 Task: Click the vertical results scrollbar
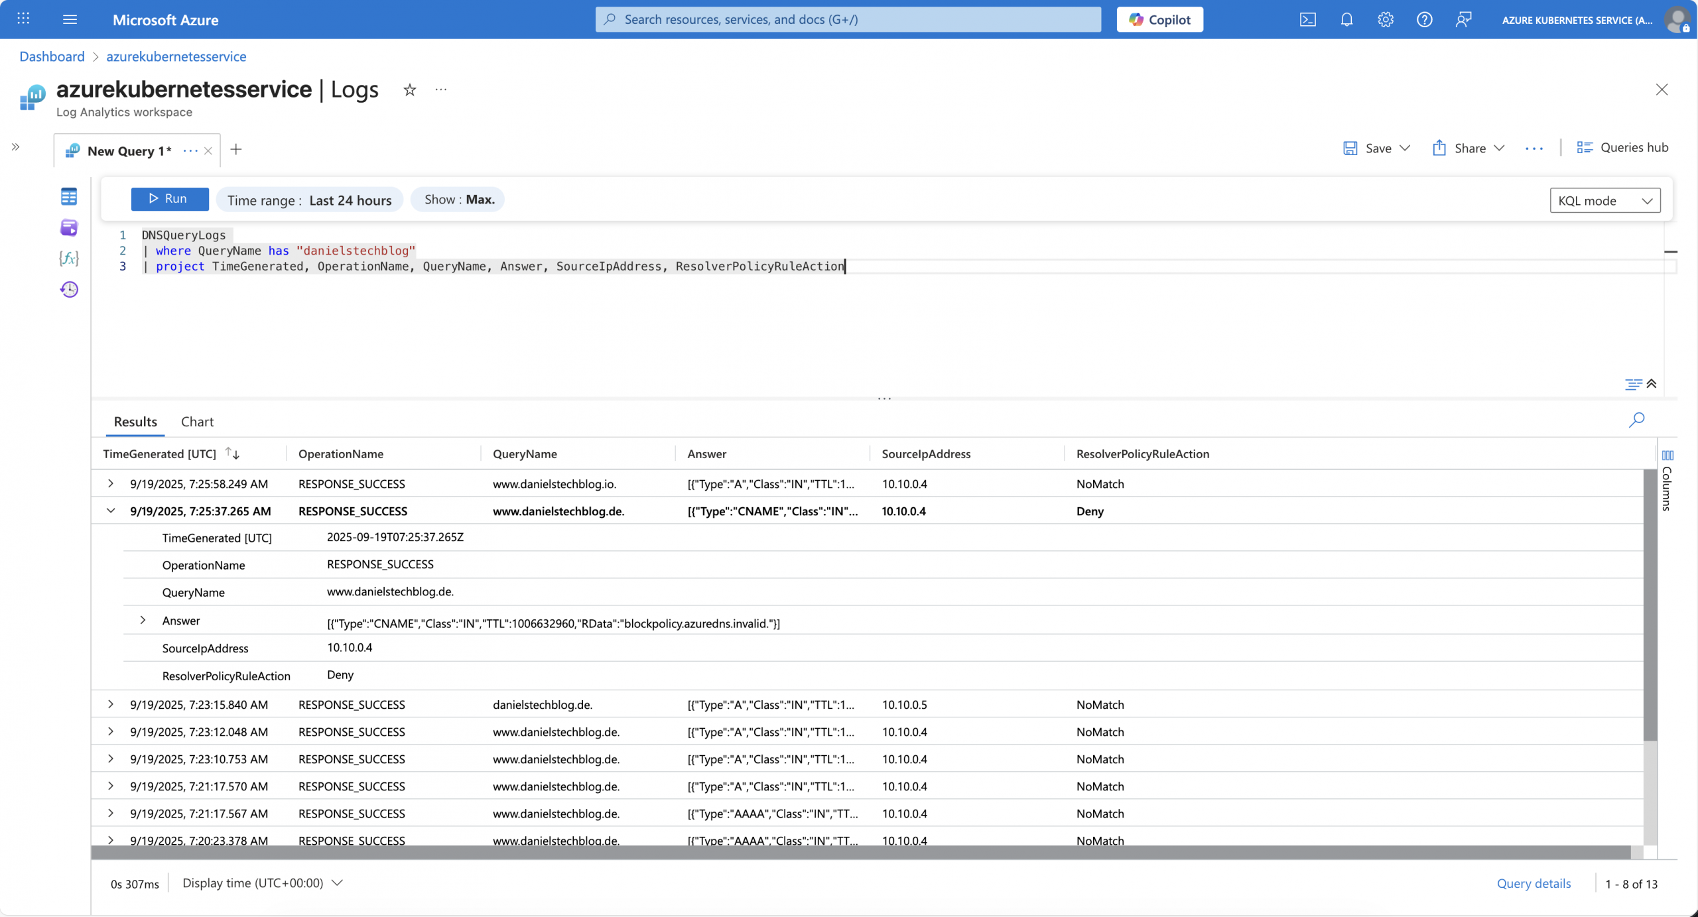(1650, 603)
